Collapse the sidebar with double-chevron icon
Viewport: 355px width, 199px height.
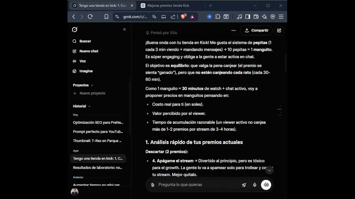tap(125, 29)
